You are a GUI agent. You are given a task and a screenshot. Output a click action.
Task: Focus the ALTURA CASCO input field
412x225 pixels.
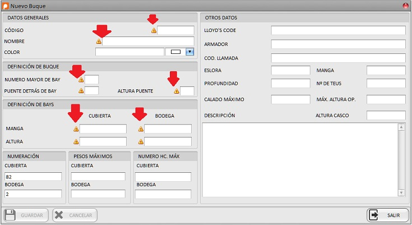[x=386, y=115]
